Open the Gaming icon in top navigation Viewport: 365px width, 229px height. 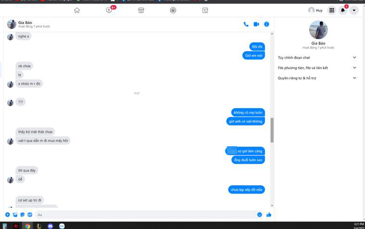point(205,10)
